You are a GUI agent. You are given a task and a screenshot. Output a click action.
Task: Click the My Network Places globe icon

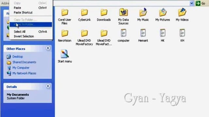[x=9, y=73]
